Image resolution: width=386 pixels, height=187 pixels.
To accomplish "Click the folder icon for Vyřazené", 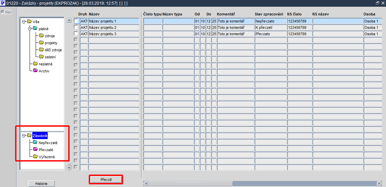I will pyautogui.click(x=35, y=157).
